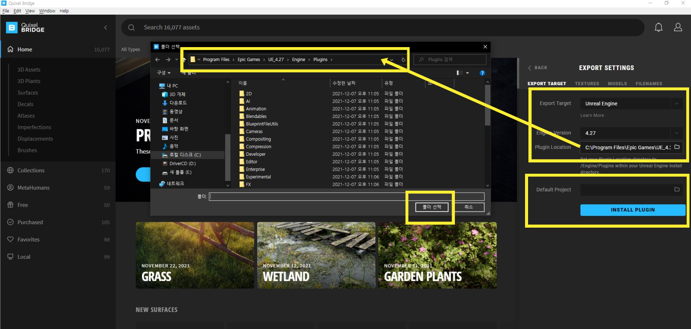Click the Plugins 검색 search box

coord(450,60)
